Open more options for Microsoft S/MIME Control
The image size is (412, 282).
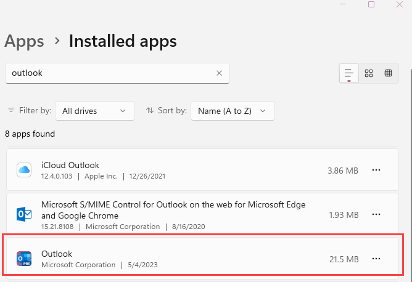376,215
